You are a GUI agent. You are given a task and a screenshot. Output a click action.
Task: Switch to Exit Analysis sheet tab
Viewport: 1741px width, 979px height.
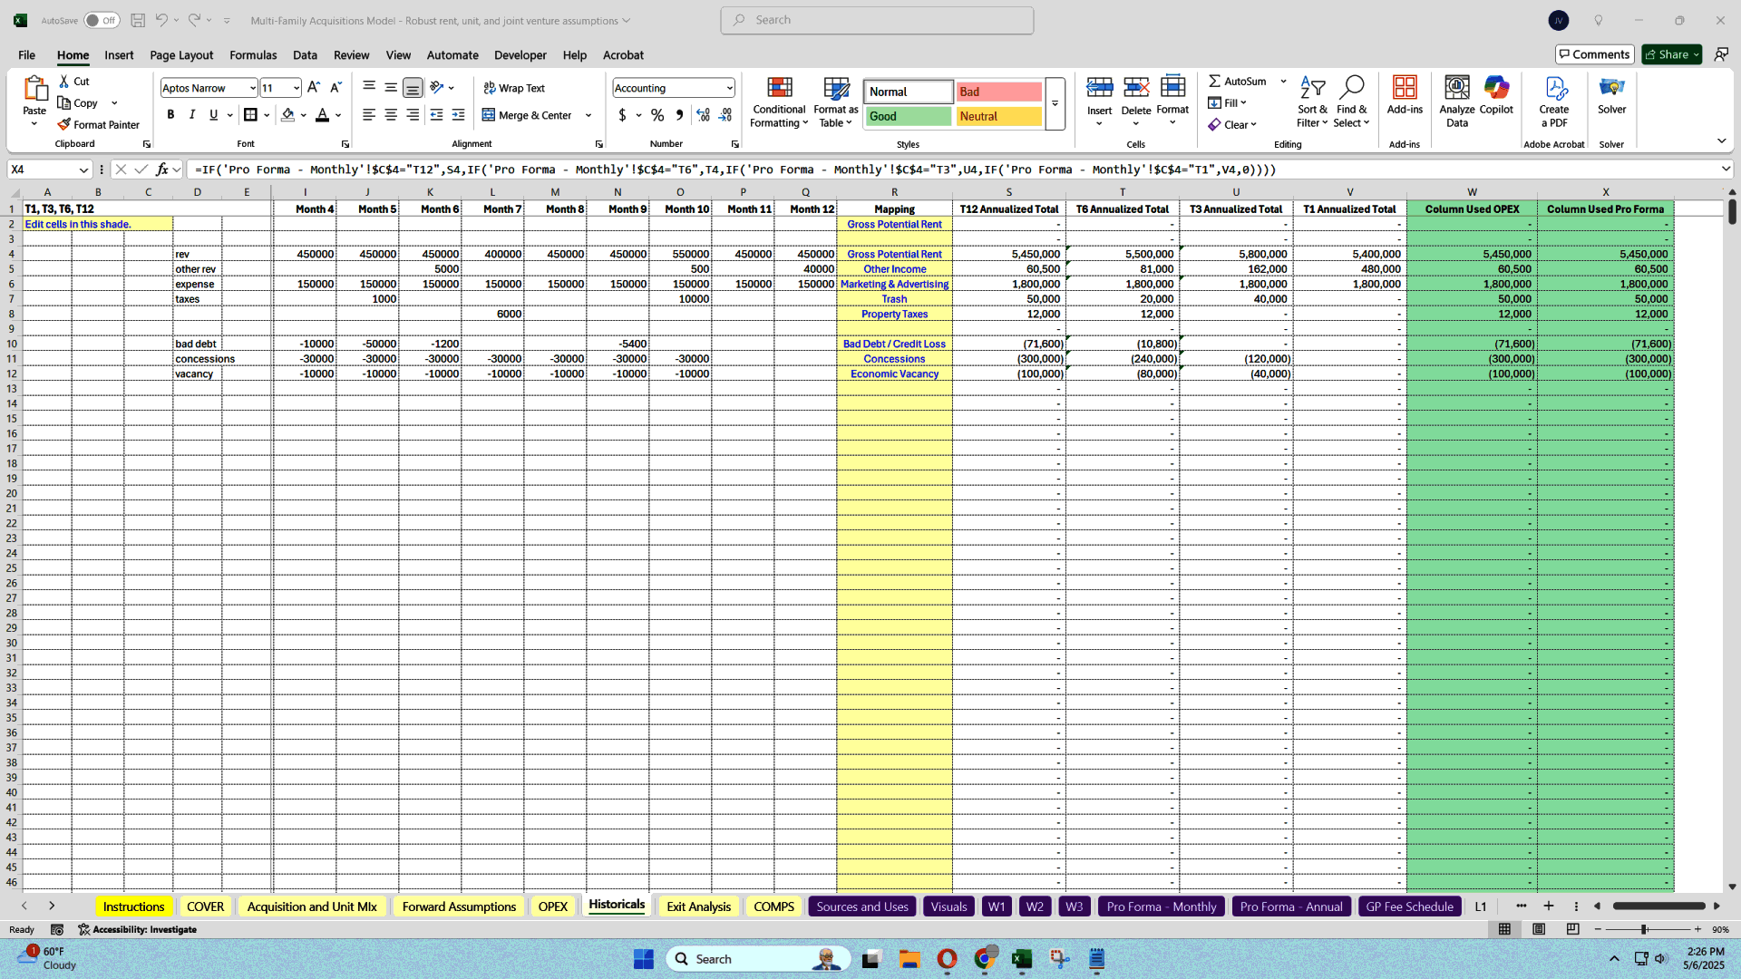tap(698, 906)
